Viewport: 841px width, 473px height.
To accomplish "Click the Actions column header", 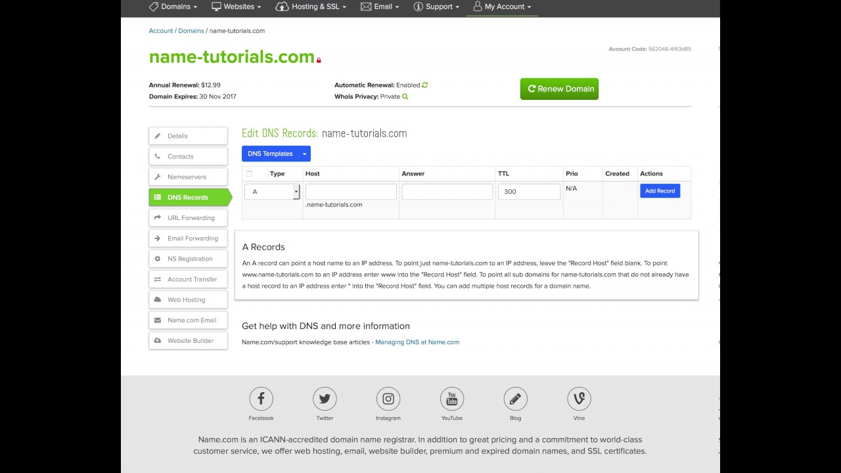I will click(651, 173).
